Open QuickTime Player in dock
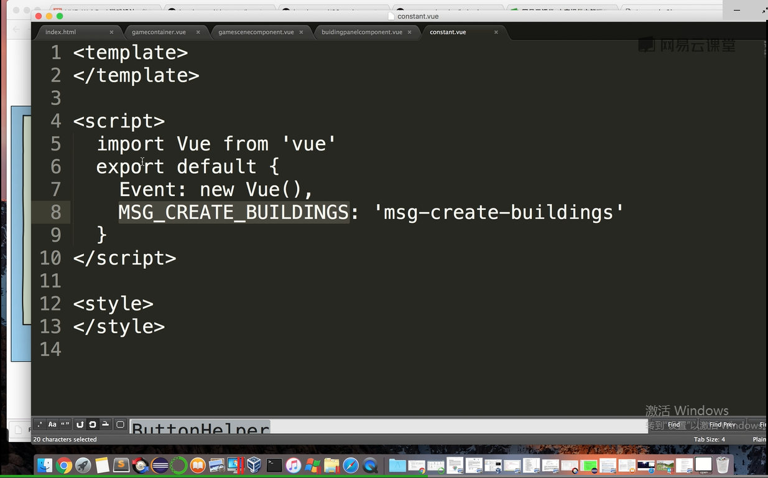This screenshot has height=478, width=768. (x=370, y=466)
